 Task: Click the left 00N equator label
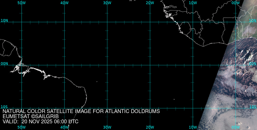coord(4,63)
